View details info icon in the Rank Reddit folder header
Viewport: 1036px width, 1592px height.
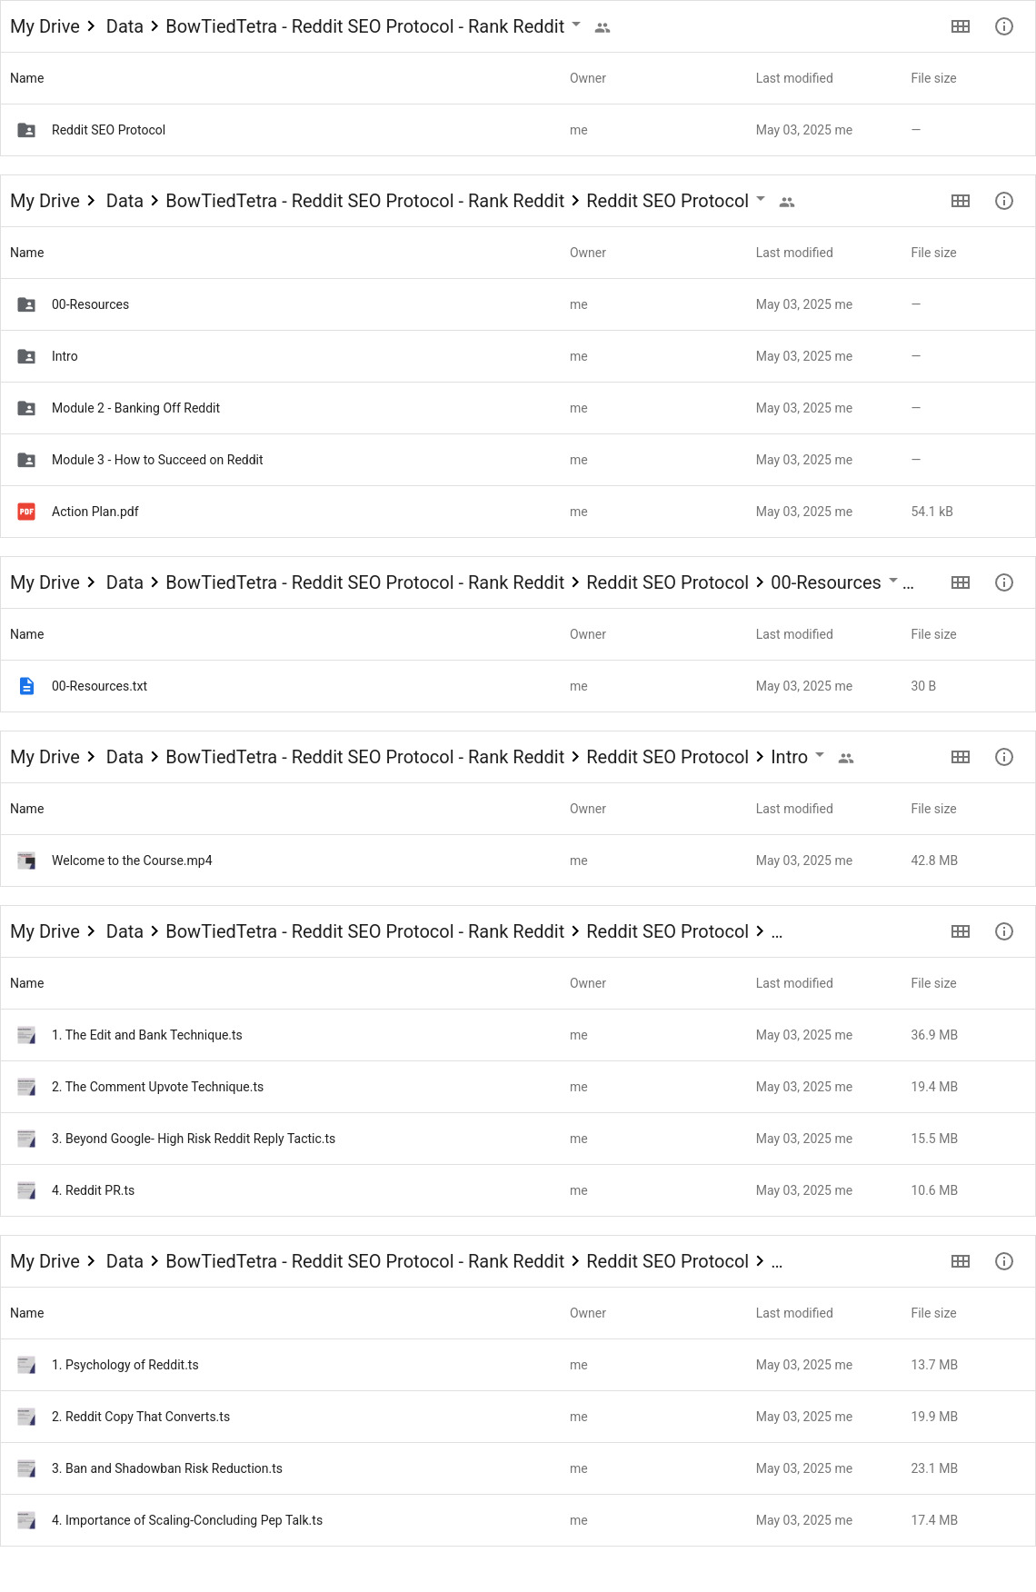click(x=1004, y=26)
